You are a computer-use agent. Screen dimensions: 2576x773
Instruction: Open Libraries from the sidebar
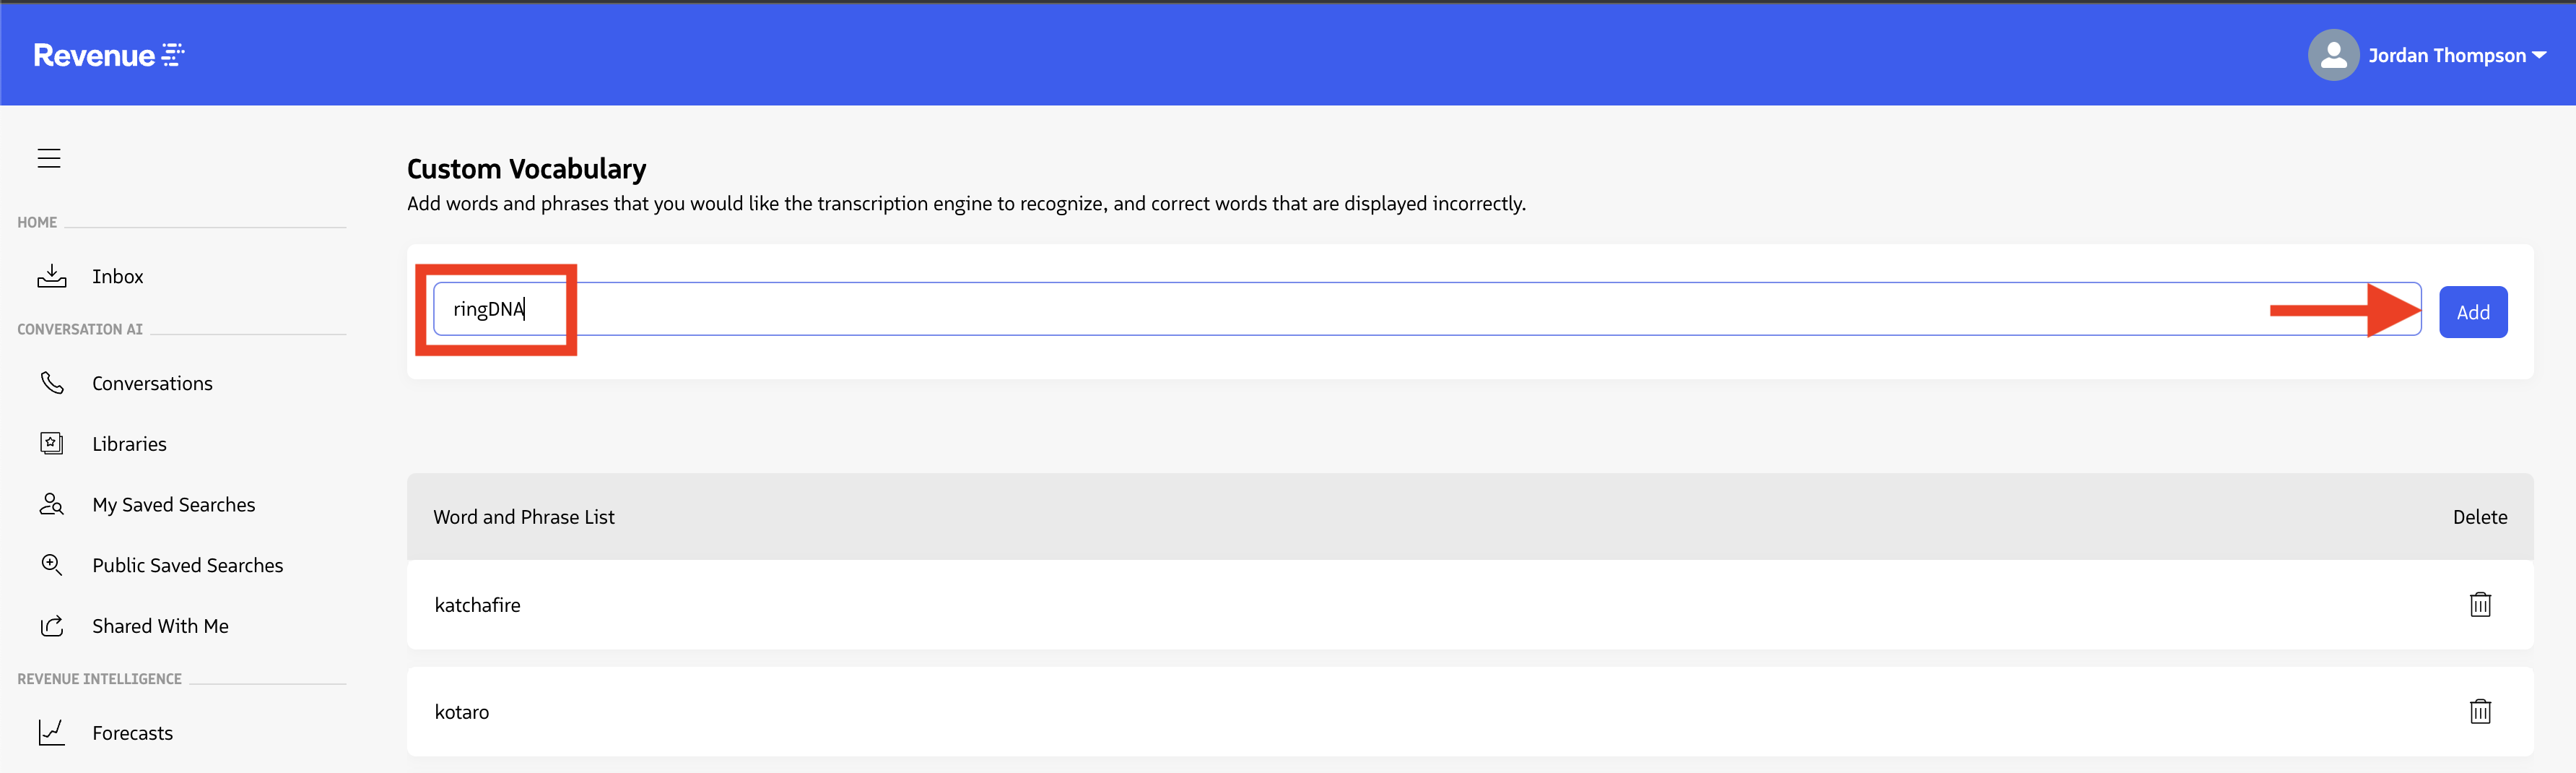coord(129,443)
